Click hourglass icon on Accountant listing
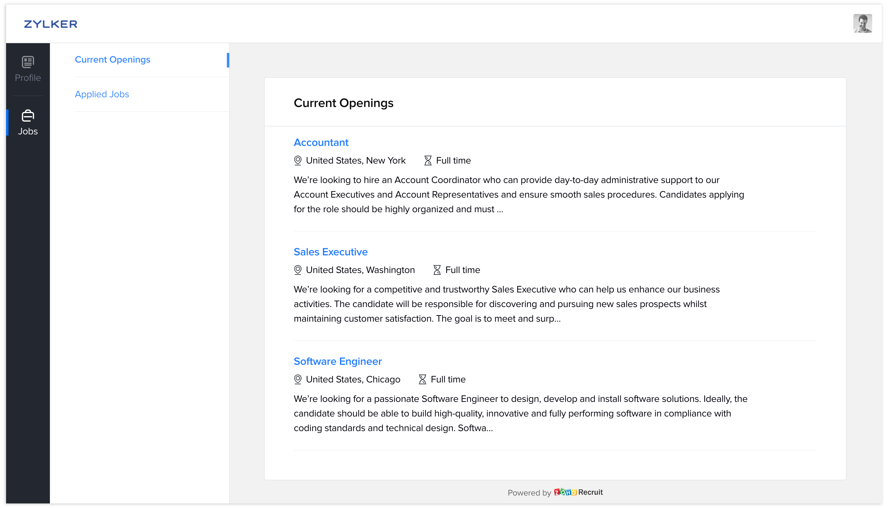Image resolution: width=888 pixels, height=508 pixels. pyautogui.click(x=428, y=161)
